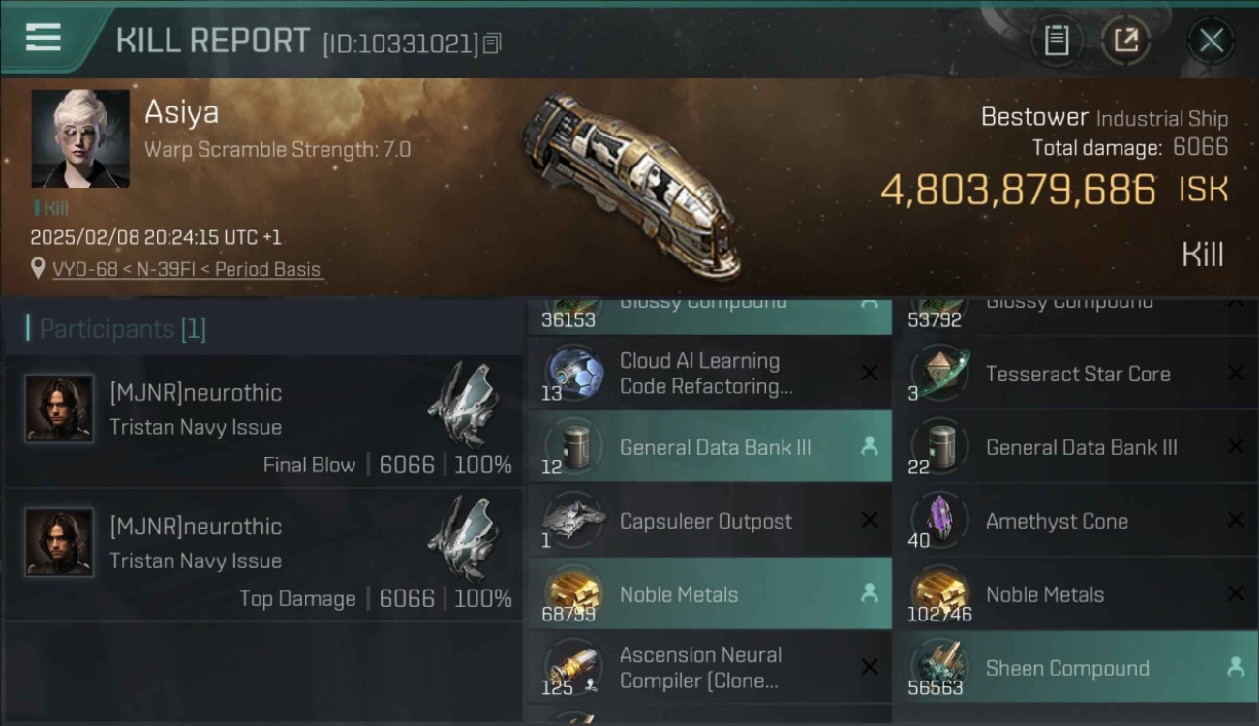
Task: Click the Participants section header
Action: (x=117, y=329)
